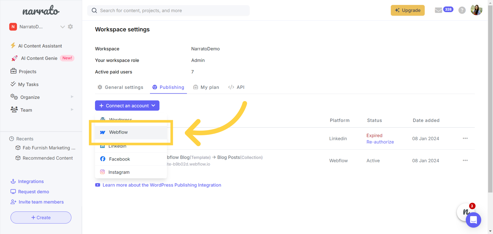Click the Date added column header
Viewport: 493px width, 234px height.
pyautogui.click(x=426, y=120)
